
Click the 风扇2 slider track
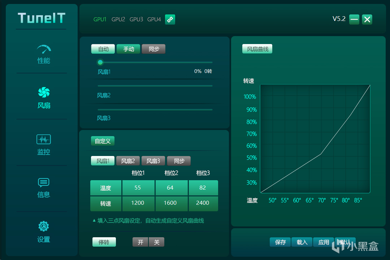[155, 86]
